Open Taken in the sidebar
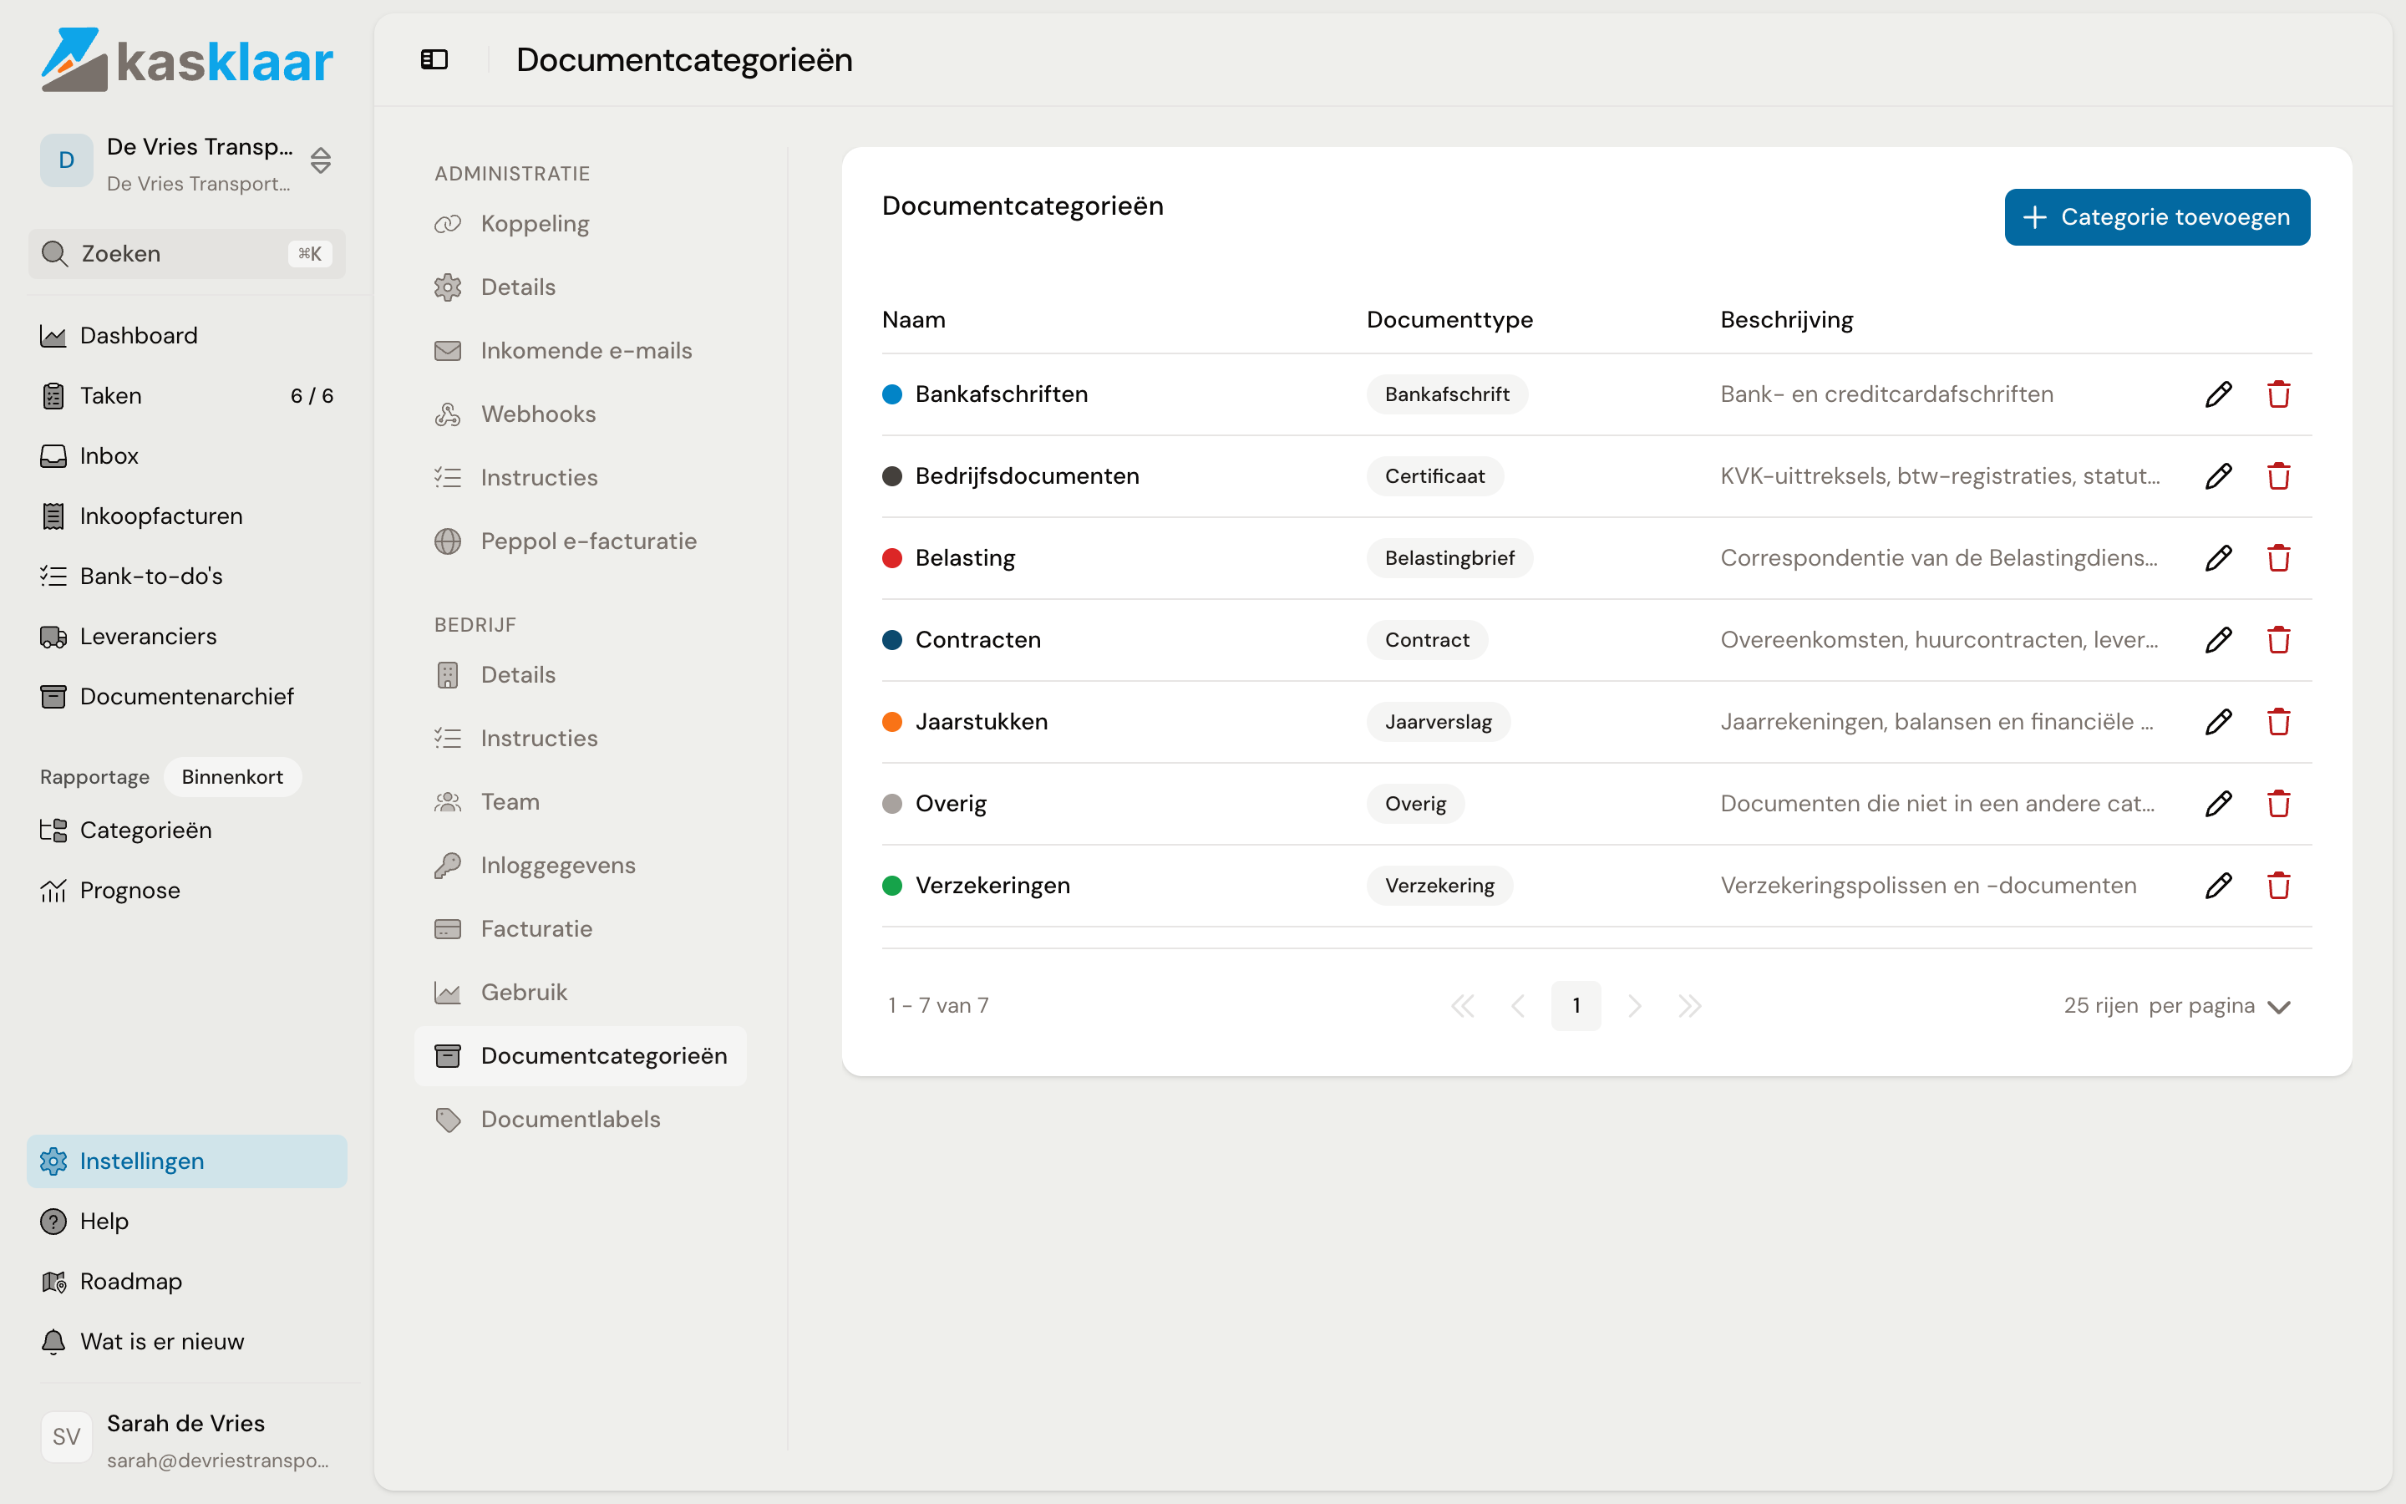The image size is (2406, 1504). point(187,396)
